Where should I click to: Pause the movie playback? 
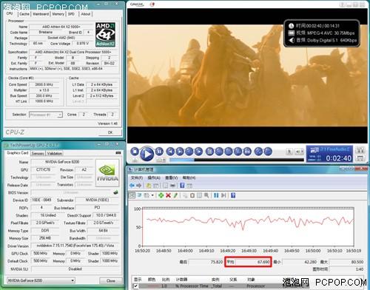tap(159, 152)
